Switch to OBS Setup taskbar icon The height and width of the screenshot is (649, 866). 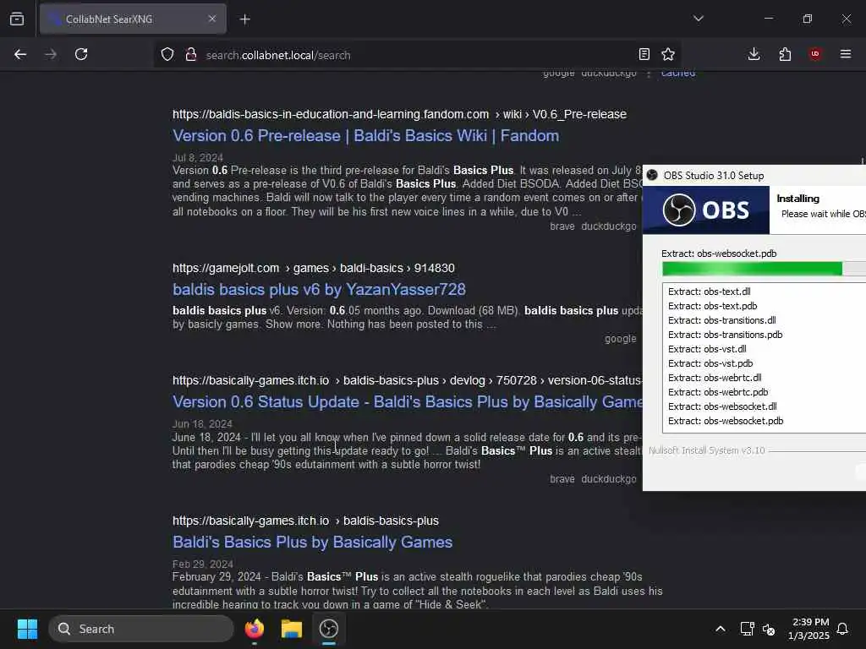point(329,629)
